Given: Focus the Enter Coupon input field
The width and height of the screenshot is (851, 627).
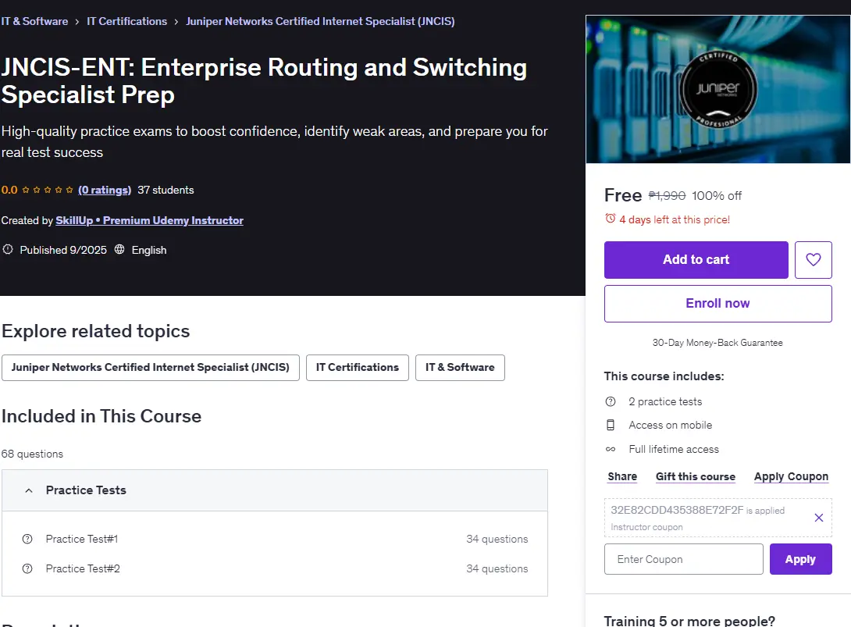Looking at the screenshot, I should (x=683, y=559).
